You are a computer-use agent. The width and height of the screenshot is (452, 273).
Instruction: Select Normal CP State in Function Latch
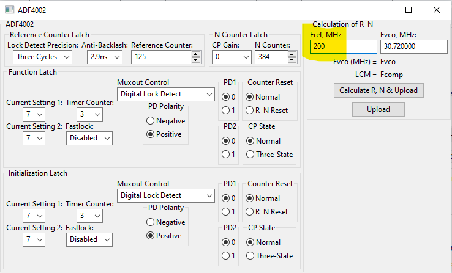click(x=263, y=141)
